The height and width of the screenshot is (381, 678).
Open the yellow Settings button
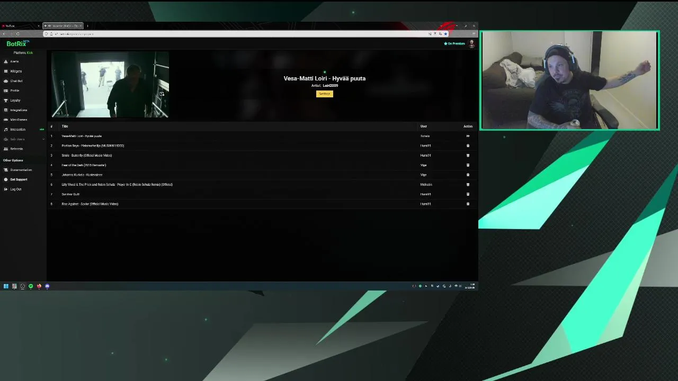point(325,94)
